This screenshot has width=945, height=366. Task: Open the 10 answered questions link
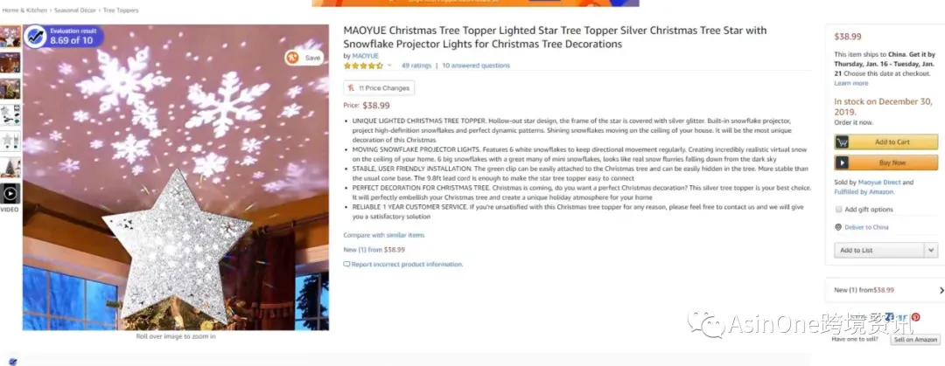click(476, 66)
